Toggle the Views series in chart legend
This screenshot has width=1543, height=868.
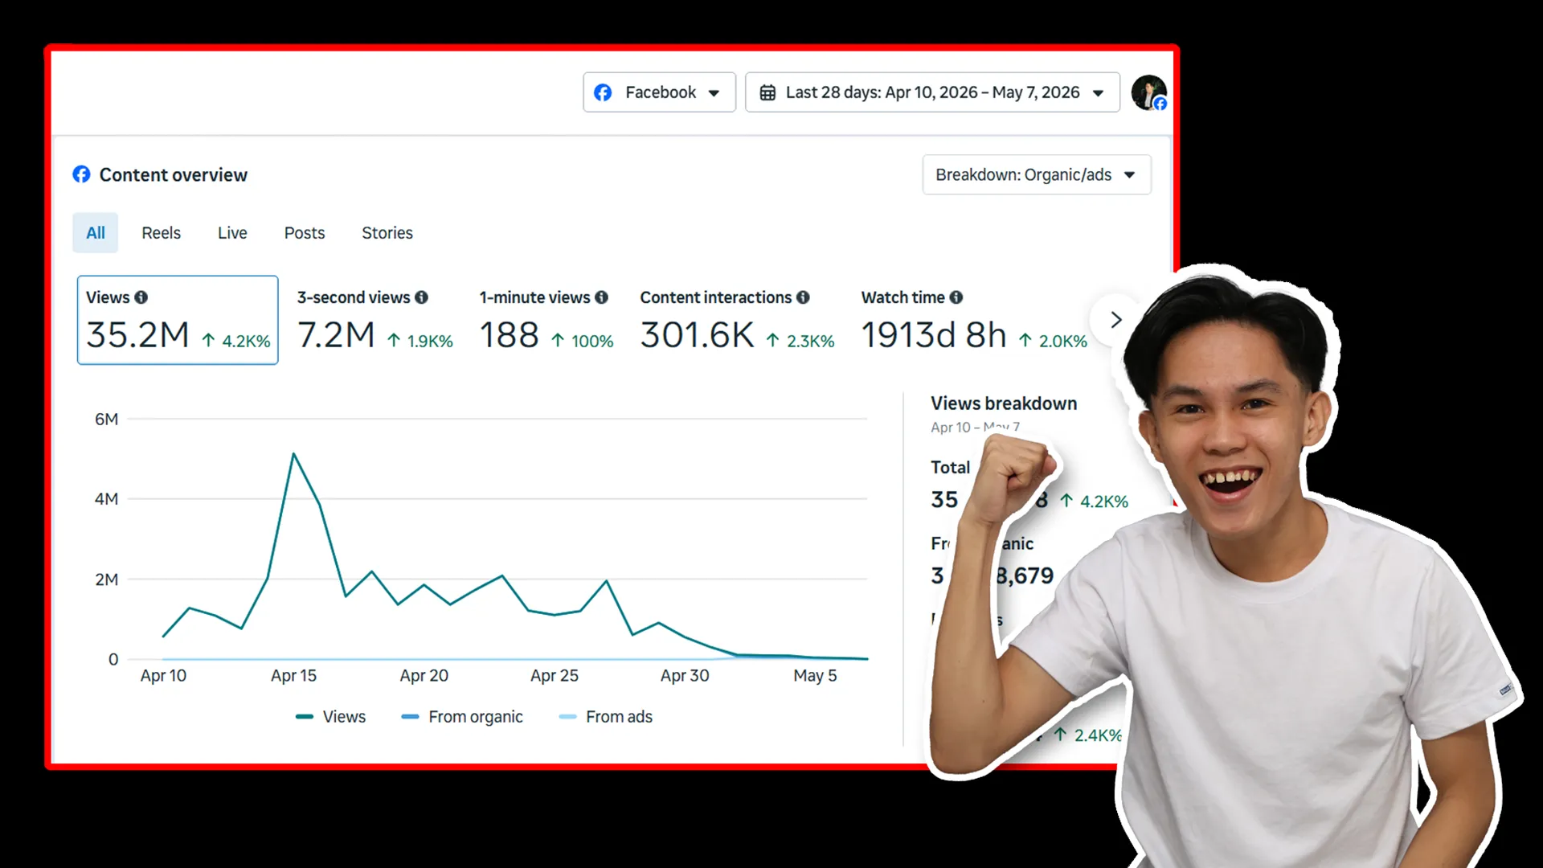pyautogui.click(x=330, y=717)
